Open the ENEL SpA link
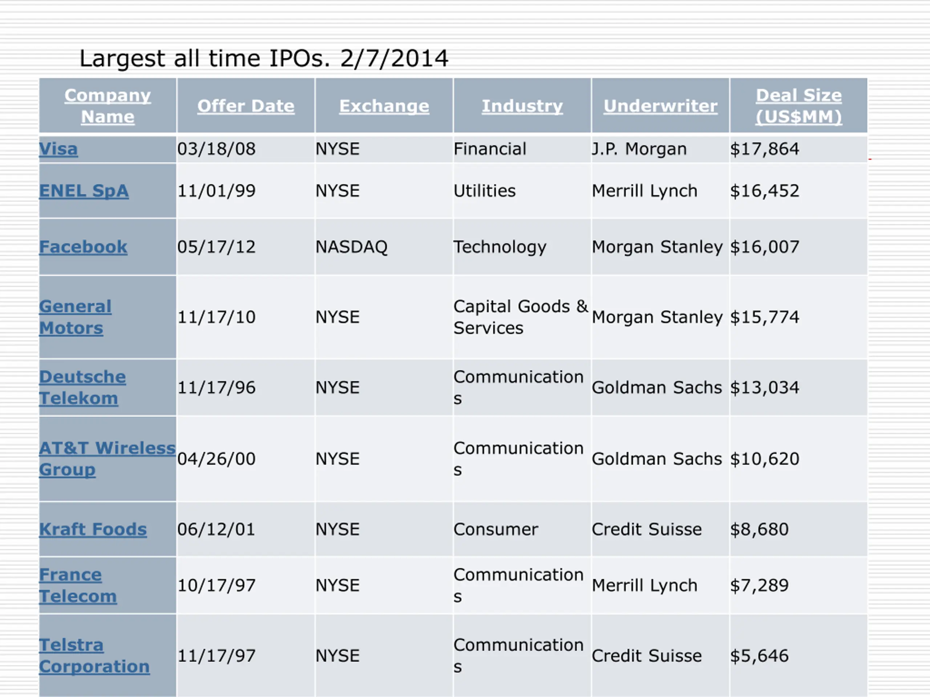This screenshot has height=697, width=930. tap(84, 191)
